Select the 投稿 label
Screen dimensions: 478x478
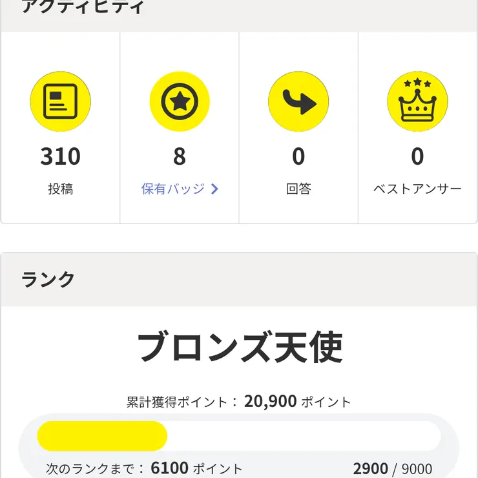tap(60, 189)
